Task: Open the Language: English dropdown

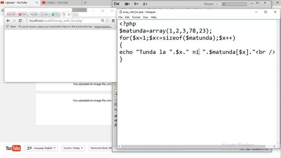Action: (x=41, y=148)
